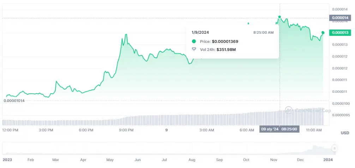The width and height of the screenshot is (355, 168).
Task: Click the low price label 0.00001014
Action: tap(14, 101)
